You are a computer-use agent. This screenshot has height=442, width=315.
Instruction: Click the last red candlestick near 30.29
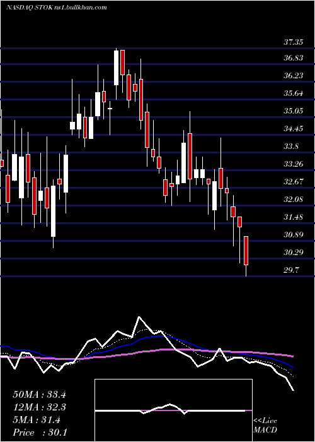point(246,251)
